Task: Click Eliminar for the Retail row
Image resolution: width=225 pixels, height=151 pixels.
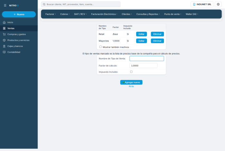Action: click(157, 34)
